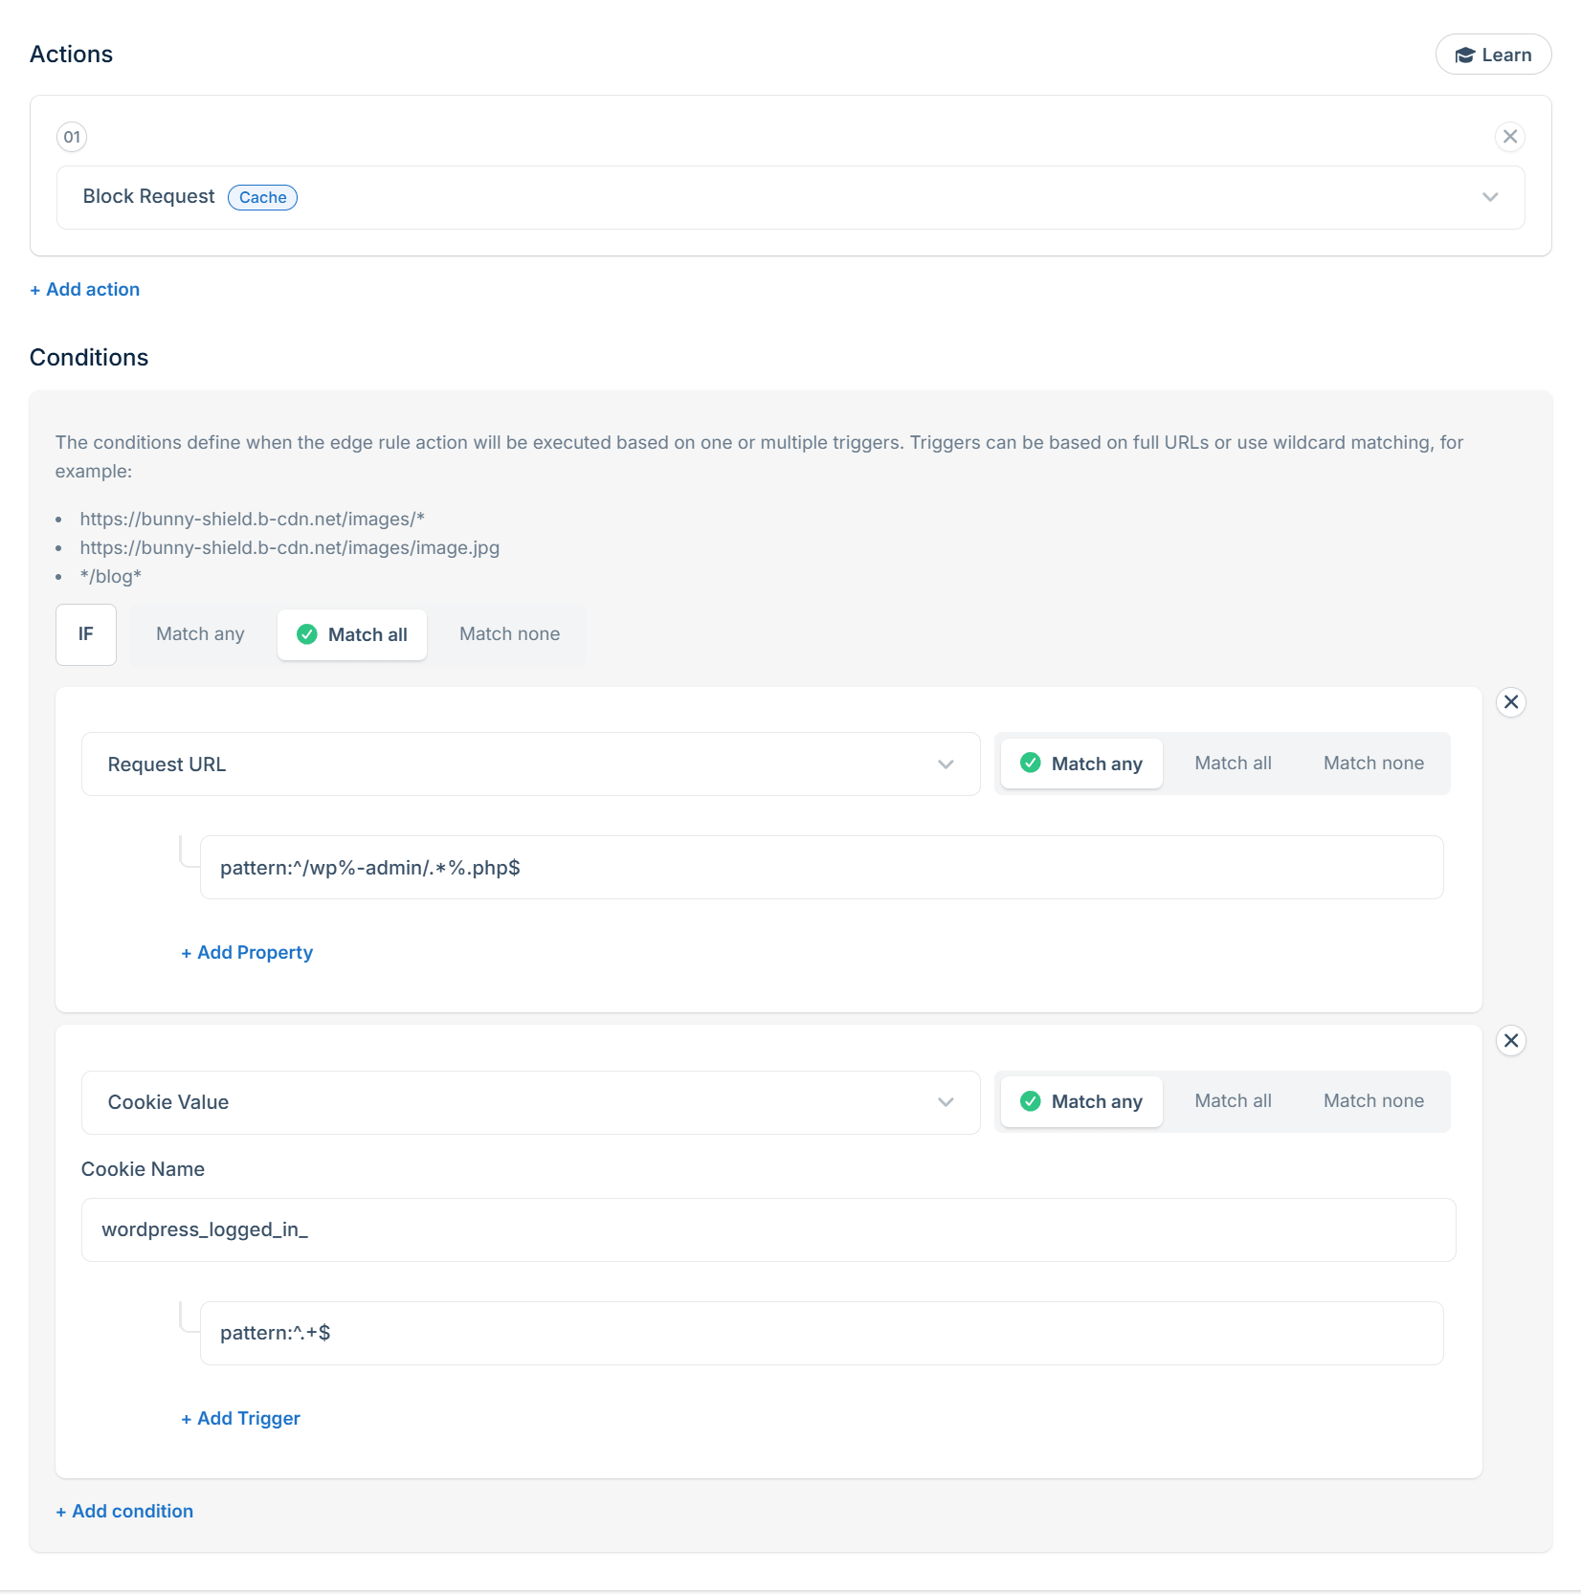Click the Add action link
This screenshot has width=1581, height=1594.
coord(85,290)
